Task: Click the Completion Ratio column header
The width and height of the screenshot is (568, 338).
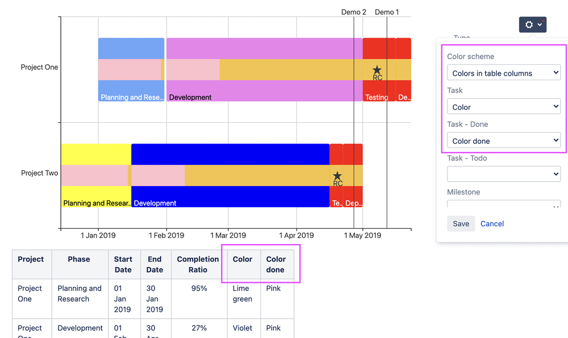Action: point(197,264)
